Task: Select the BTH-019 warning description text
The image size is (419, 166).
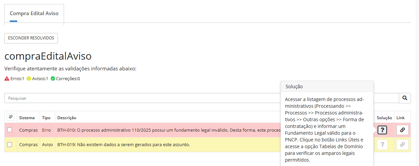Action: (x=124, y=145)
